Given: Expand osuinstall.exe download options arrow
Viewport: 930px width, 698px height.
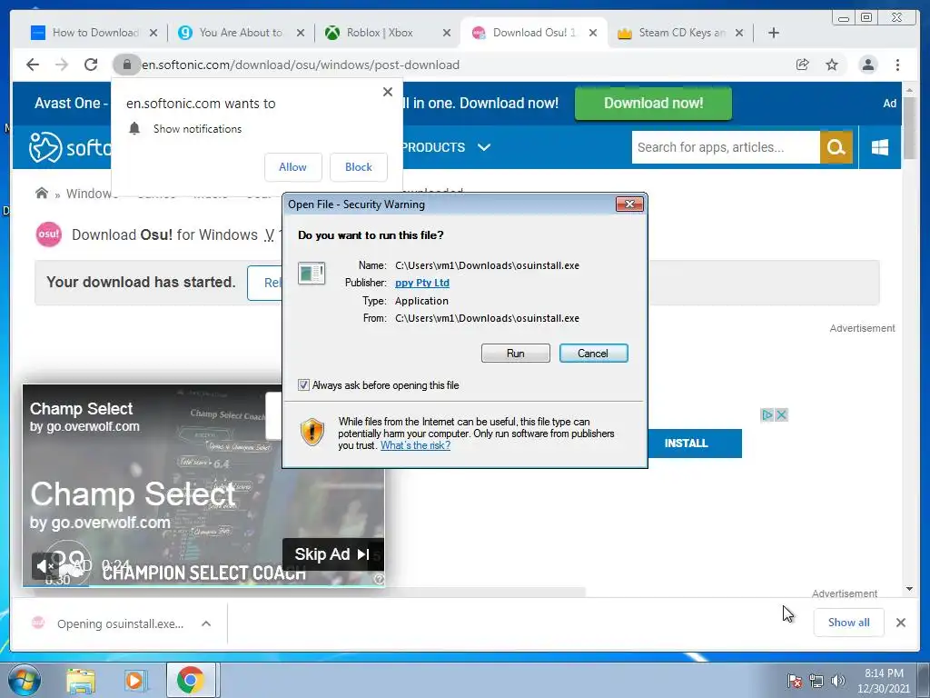Looking at the screenshot, I should coord(206,623).
